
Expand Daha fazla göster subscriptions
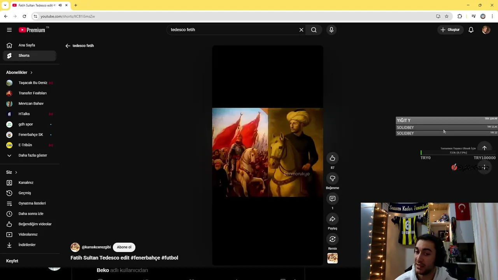point(30,155)
